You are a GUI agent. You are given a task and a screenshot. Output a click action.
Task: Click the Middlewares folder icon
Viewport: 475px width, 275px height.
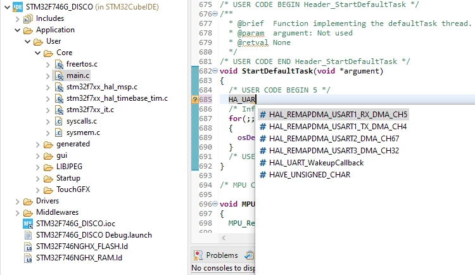pyautogui.click(x=28, y=213)
